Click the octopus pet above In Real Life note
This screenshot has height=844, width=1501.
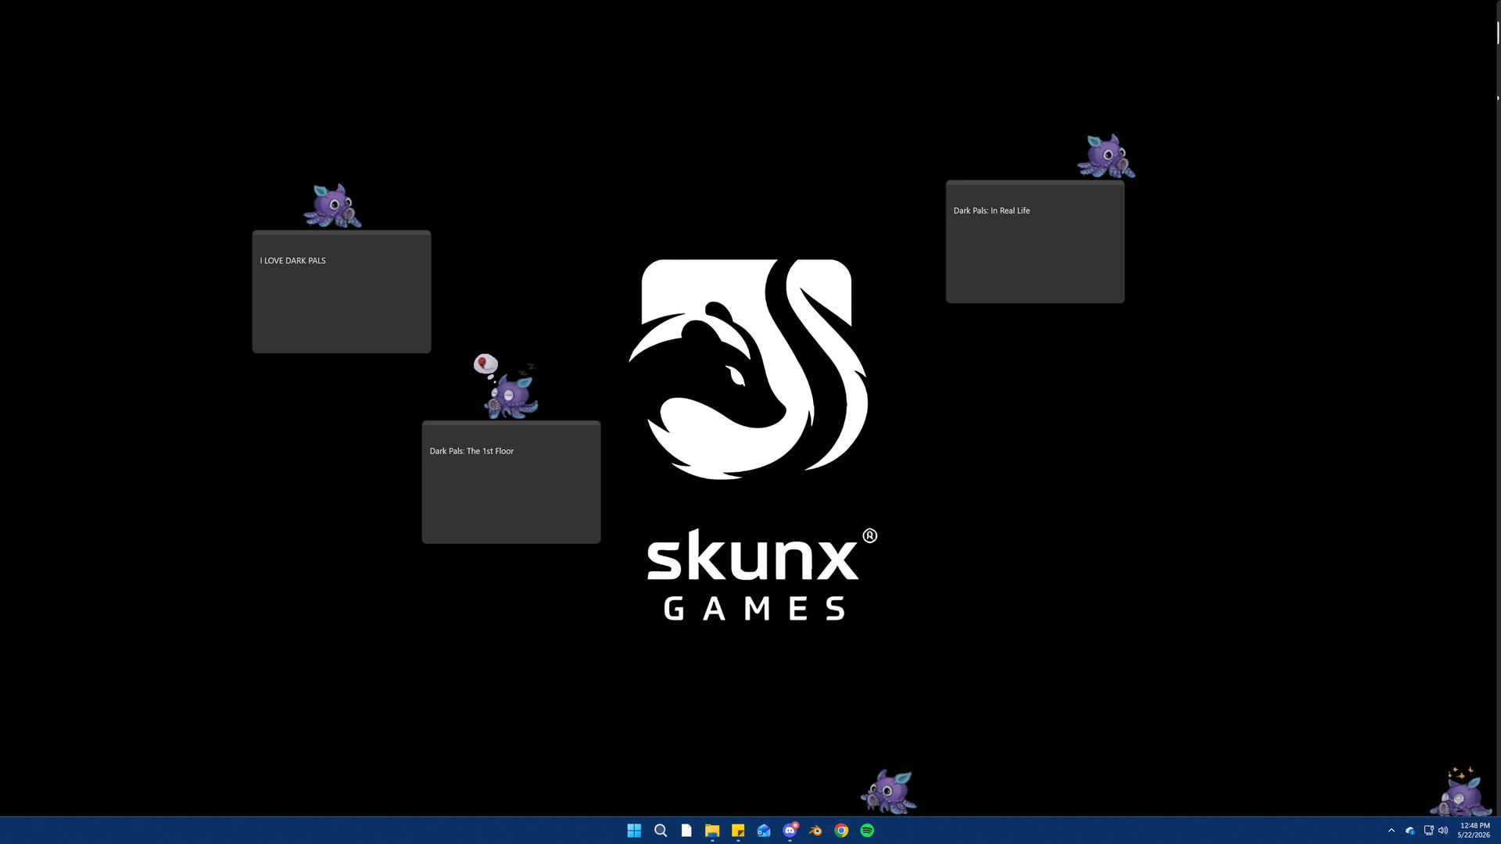[x=1106, y=156]
